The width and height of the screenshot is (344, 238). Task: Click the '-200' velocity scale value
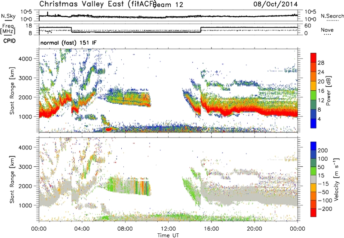[x=324, y=209]
